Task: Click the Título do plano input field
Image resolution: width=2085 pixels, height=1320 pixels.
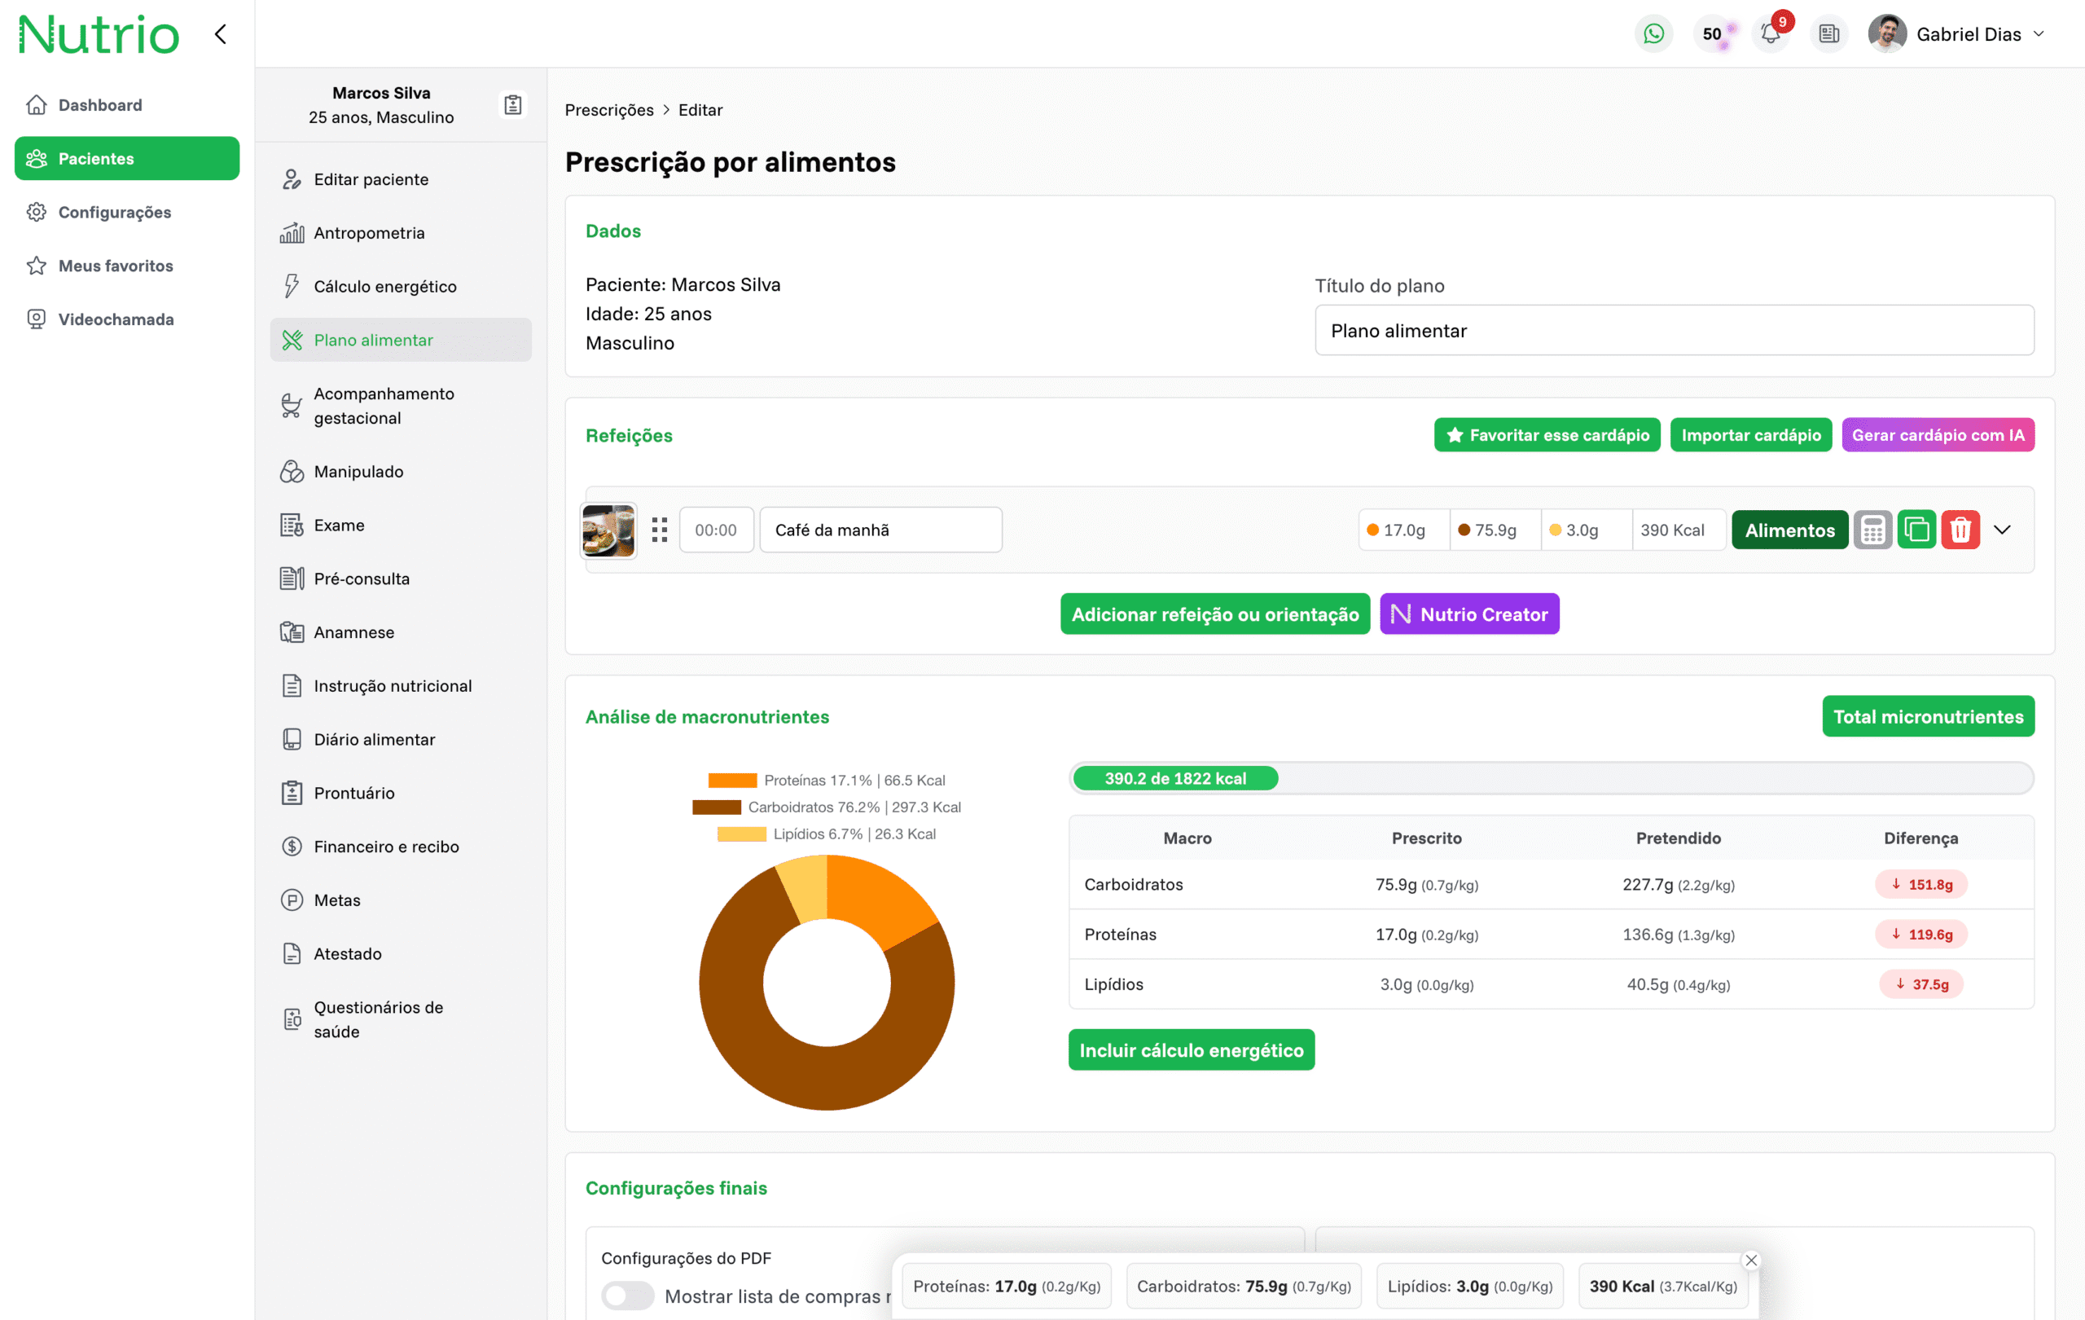Action: [1673, 331]
